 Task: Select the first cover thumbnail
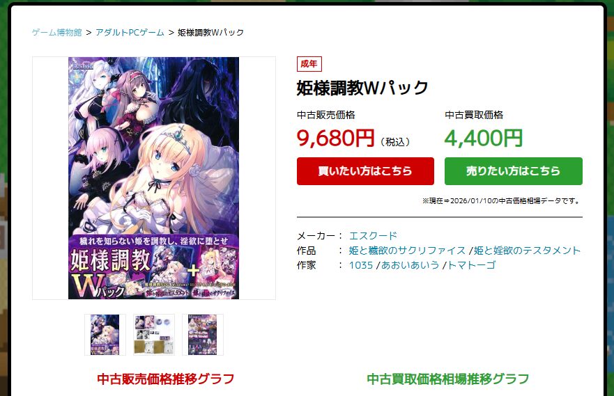pyautogui.click(x=105, y=335)
